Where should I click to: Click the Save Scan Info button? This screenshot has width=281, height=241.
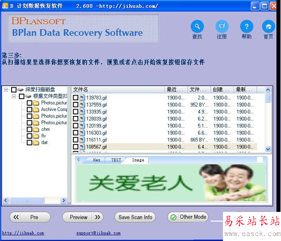click(x=135, y=217)
